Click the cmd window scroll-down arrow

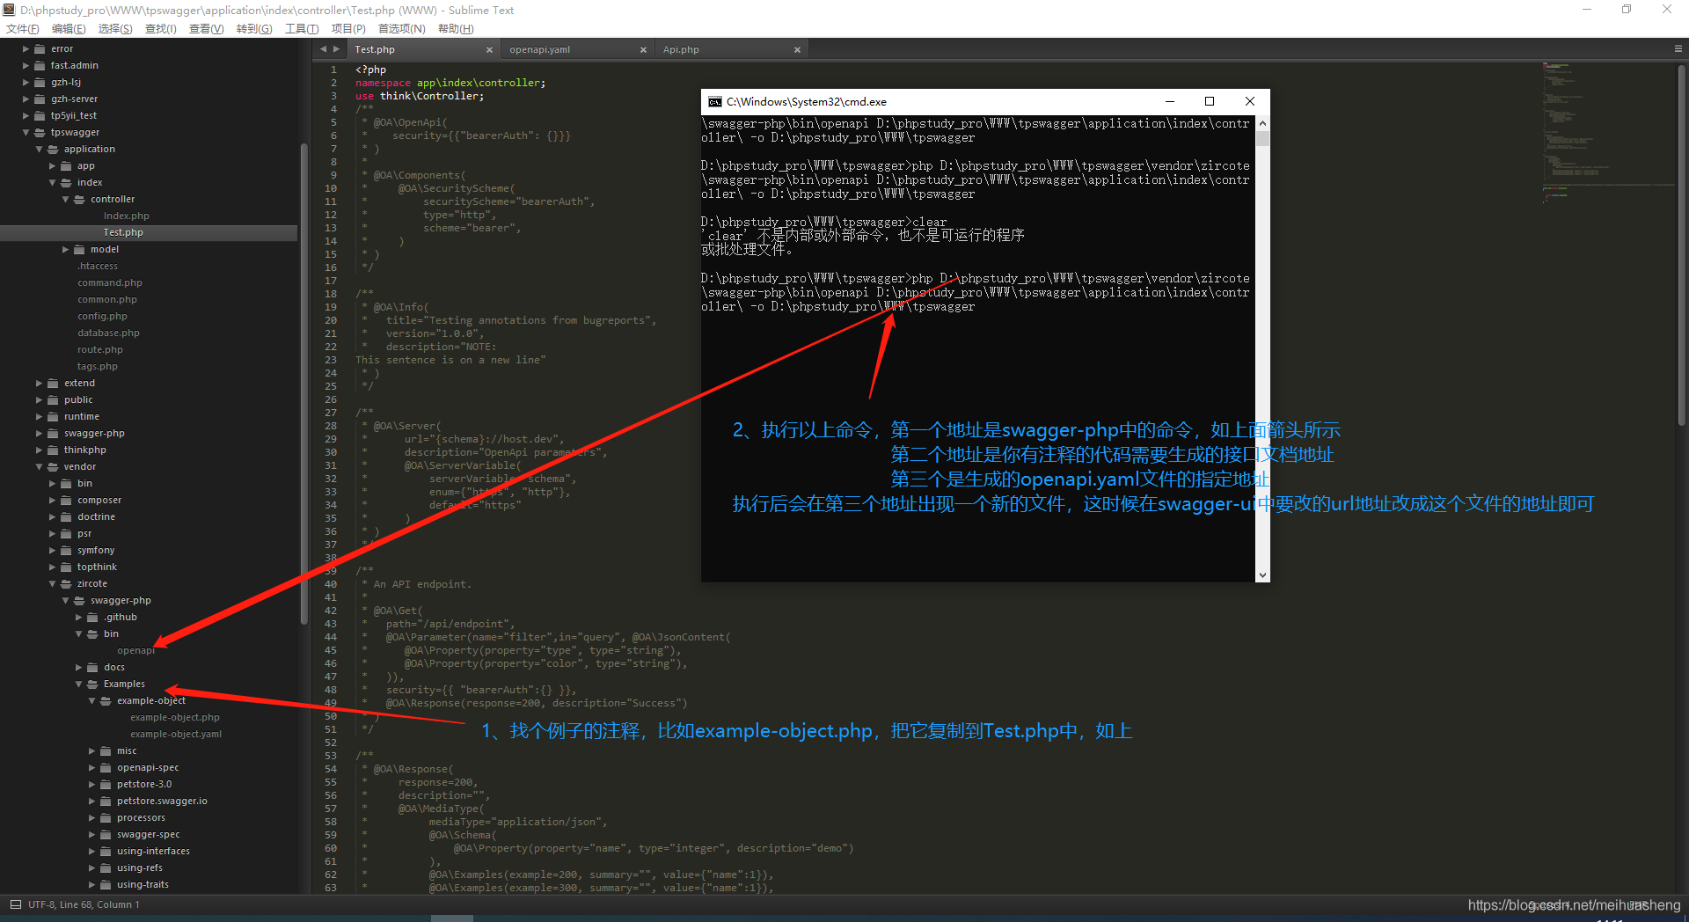click(1262, 574)
